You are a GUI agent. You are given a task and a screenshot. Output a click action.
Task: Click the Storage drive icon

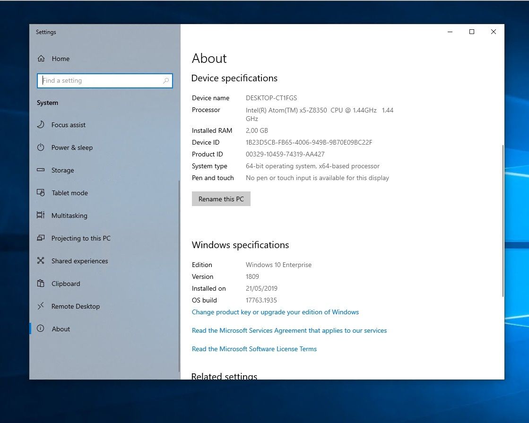[41, 170]
